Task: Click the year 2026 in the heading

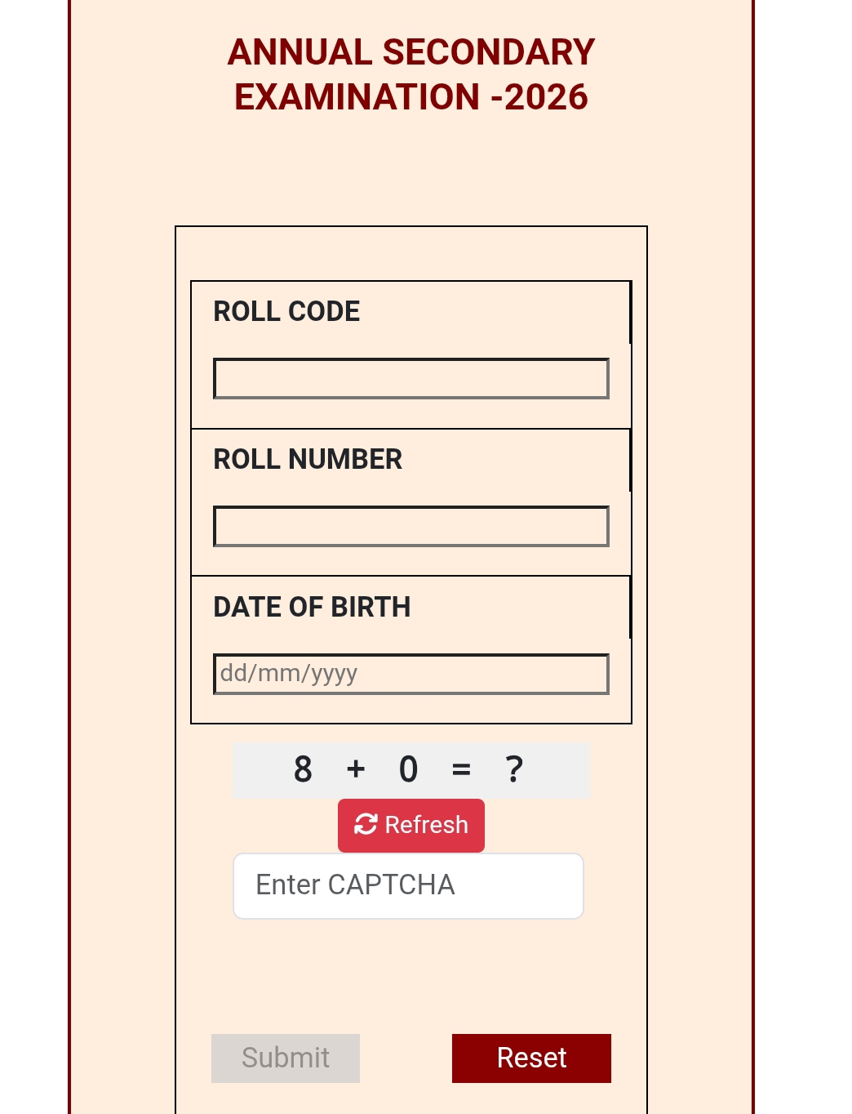Action: (546, 97)
